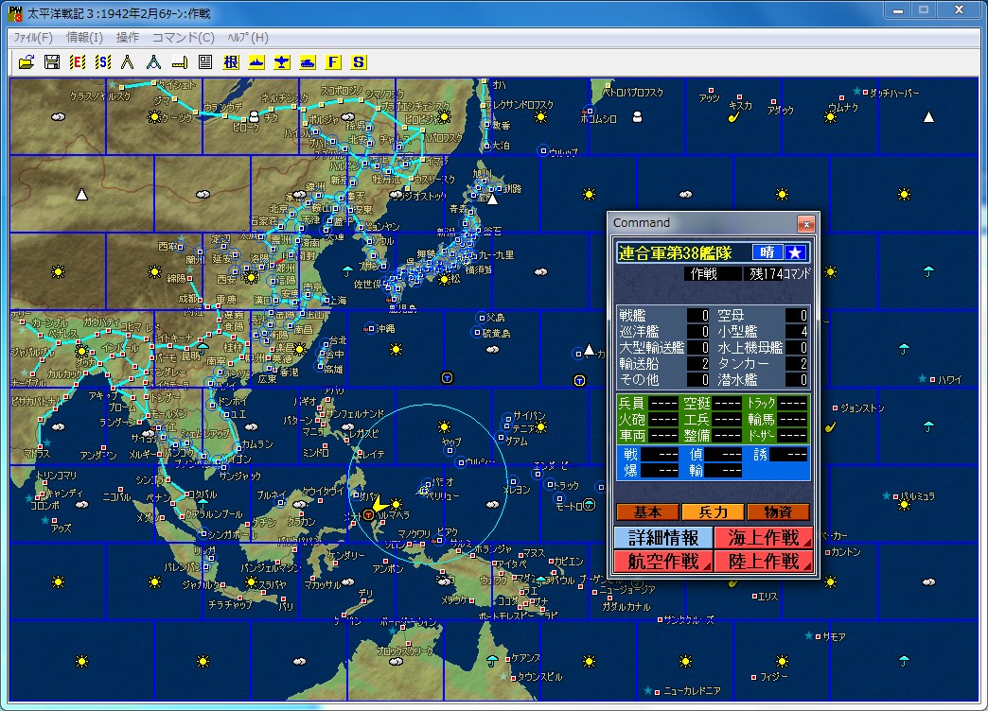The width and height of the screenshot is (988, 711).
Task: Click the warship silhouette toolbar icon
Action: [256, 61]
